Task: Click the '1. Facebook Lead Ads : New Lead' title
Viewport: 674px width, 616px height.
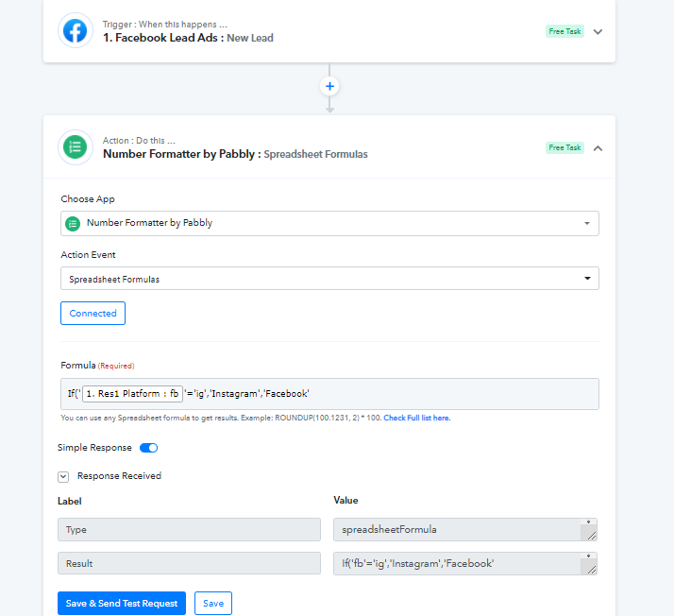Action: [188, 38]
